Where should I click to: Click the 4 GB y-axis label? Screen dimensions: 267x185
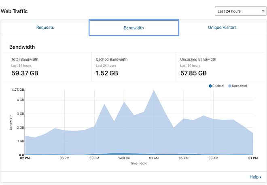20,100
